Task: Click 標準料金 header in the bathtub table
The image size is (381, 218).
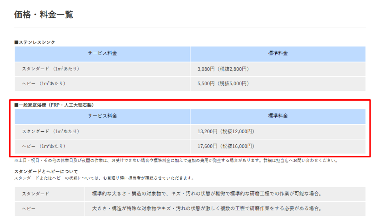Action: (278, 116)
